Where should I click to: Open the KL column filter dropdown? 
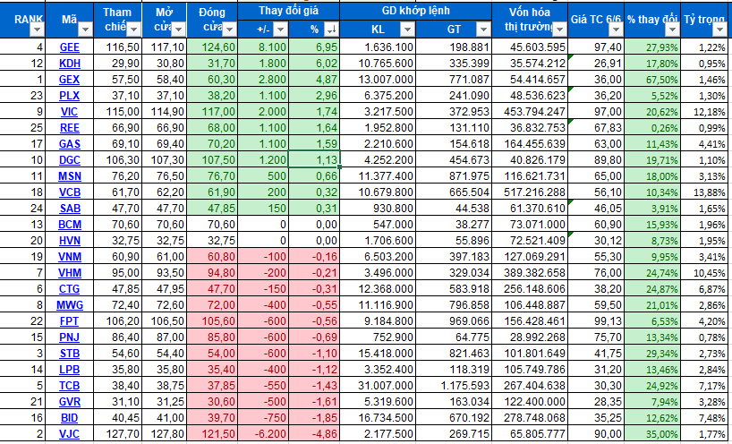click(x=407, y=30)
